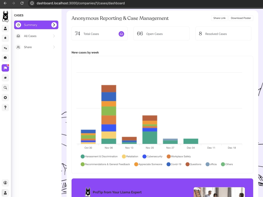Viewport: 263px width, 197px height.
Task: Open the 74 Total Cases card
Action: point(99,34)
